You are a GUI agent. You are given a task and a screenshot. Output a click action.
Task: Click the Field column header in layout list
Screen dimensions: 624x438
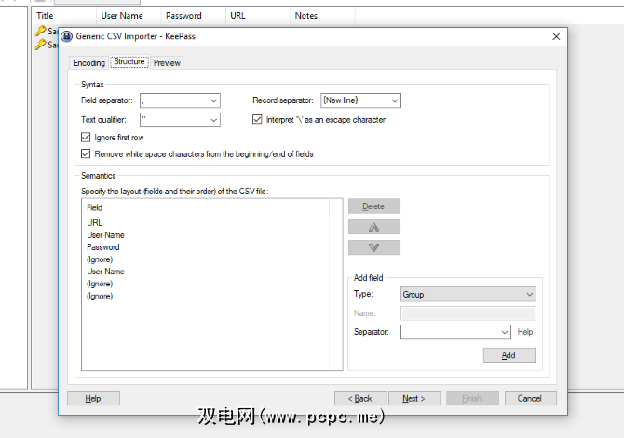(206, 207)
